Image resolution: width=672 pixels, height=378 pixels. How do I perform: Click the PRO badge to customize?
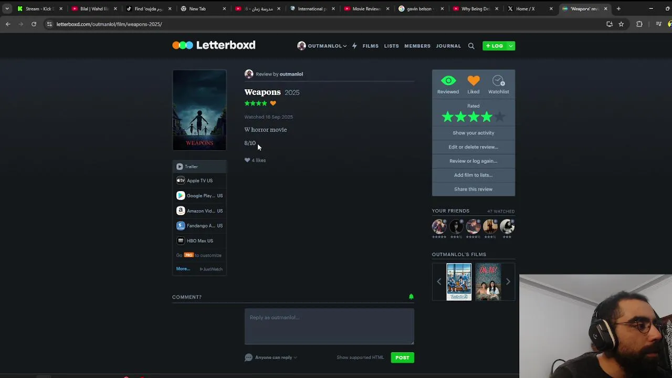click(x=188, y=255)
